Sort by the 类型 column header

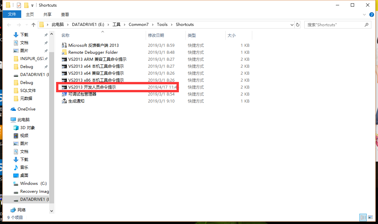point(192,35)
